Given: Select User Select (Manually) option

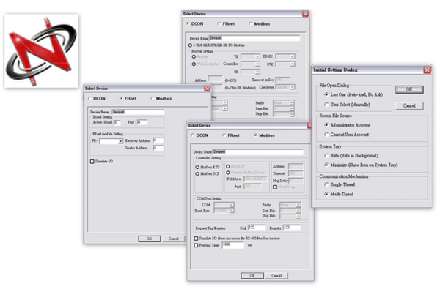Looking at the screenshot, I should tap(326, 105).
